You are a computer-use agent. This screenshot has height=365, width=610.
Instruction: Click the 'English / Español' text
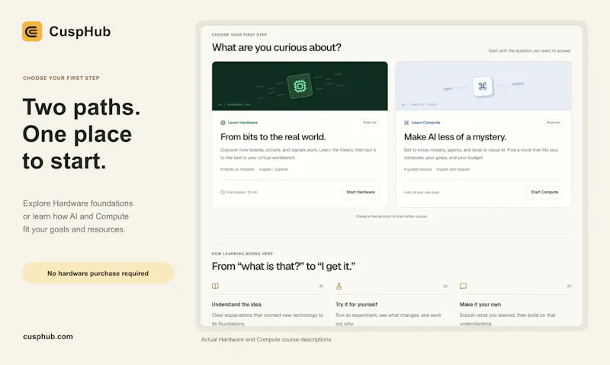pyautogui.click(x=274, y=169)
